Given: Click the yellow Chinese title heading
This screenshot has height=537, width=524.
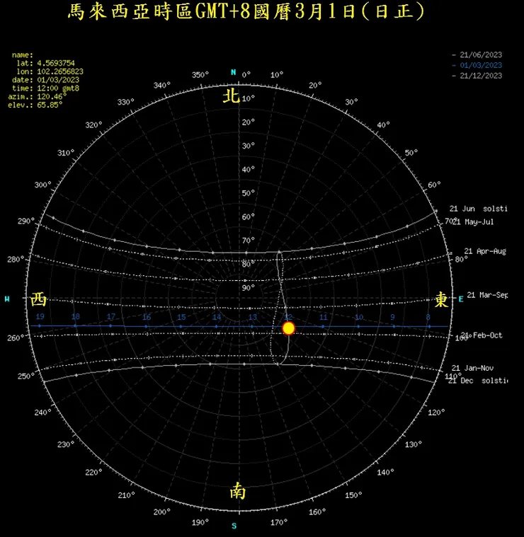Looking at the screenshot, I should coord(246,11).
